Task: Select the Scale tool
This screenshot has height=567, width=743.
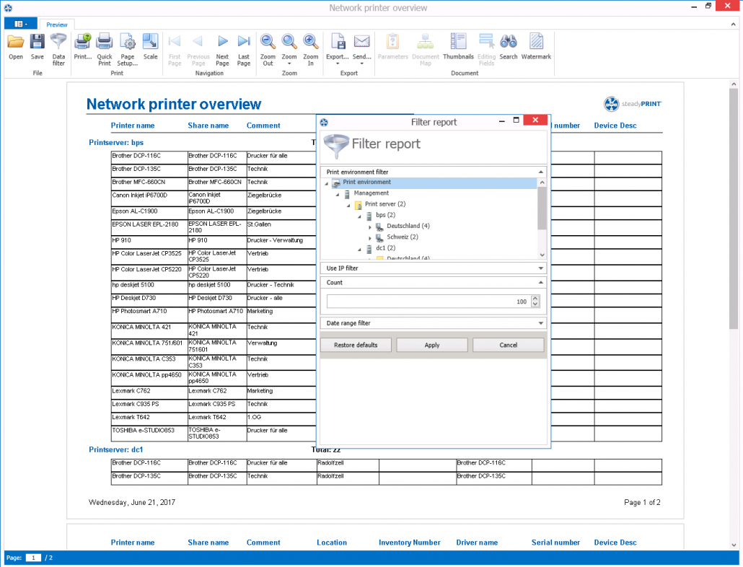Action: (x=150, y=46)
